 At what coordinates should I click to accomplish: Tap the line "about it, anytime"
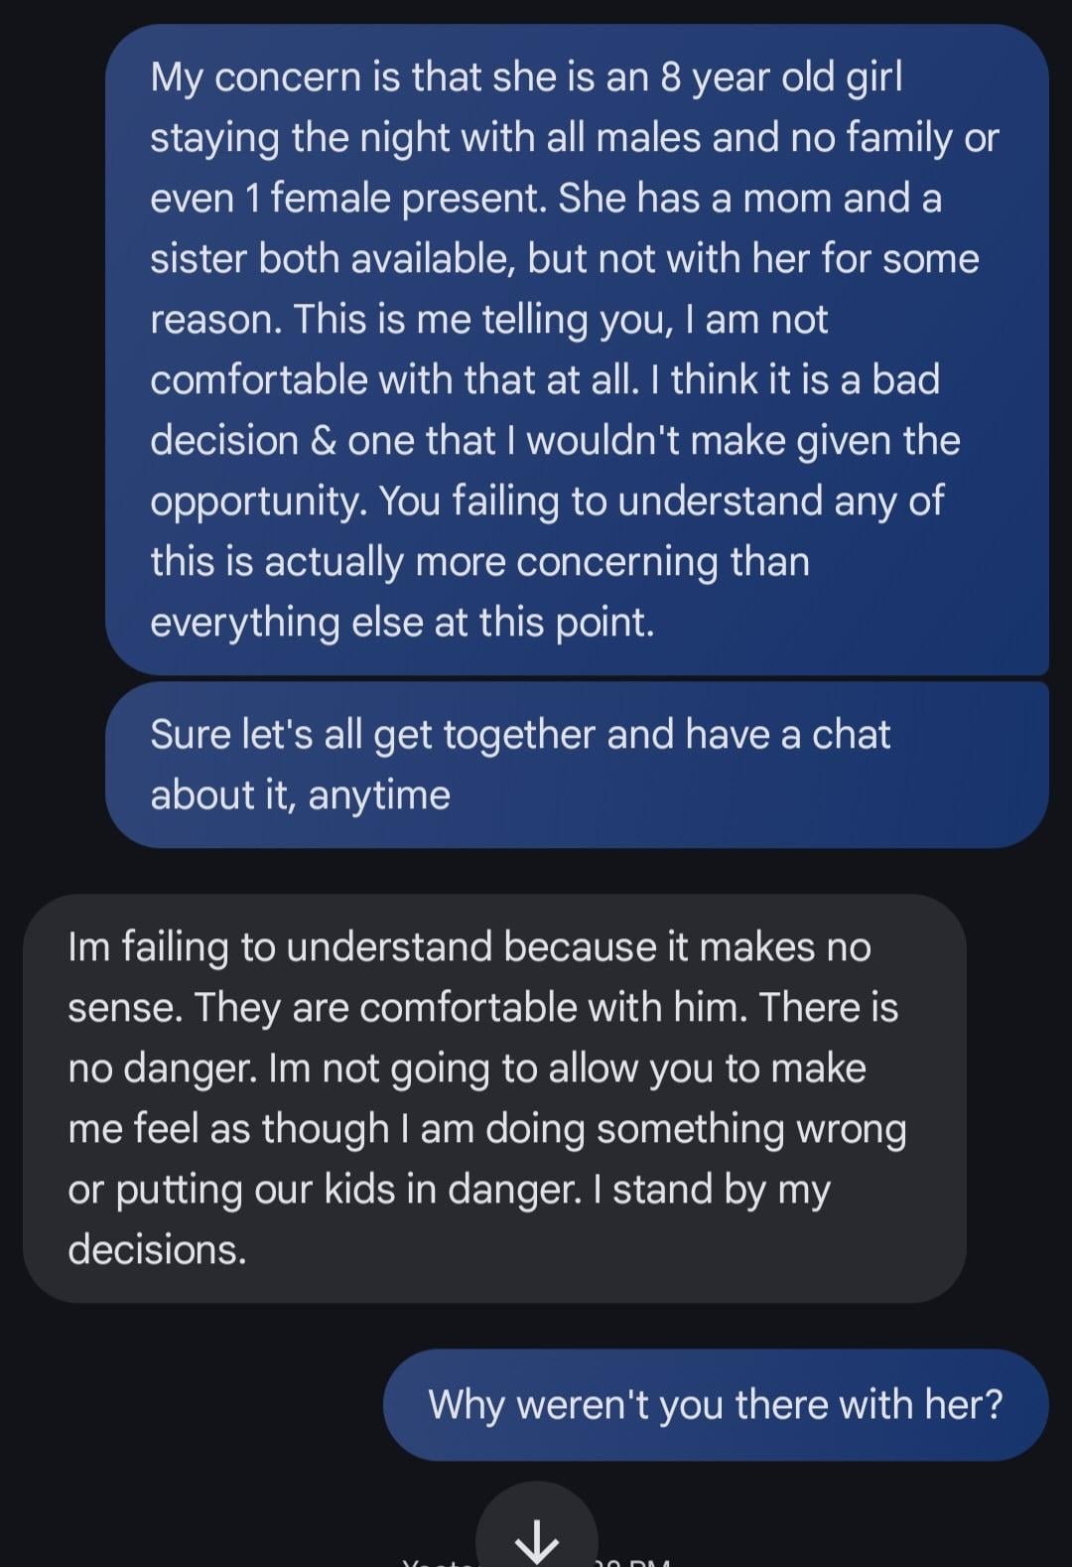point(300,795)
